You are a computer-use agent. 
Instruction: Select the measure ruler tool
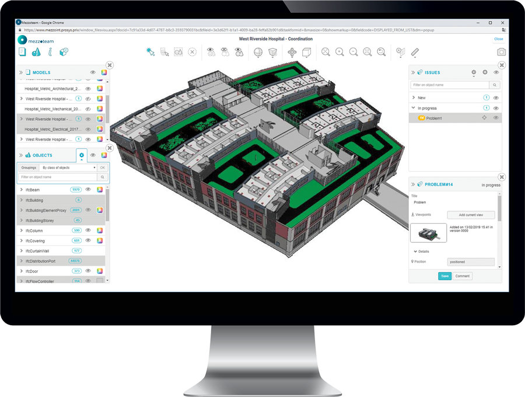tap(415, 52)
